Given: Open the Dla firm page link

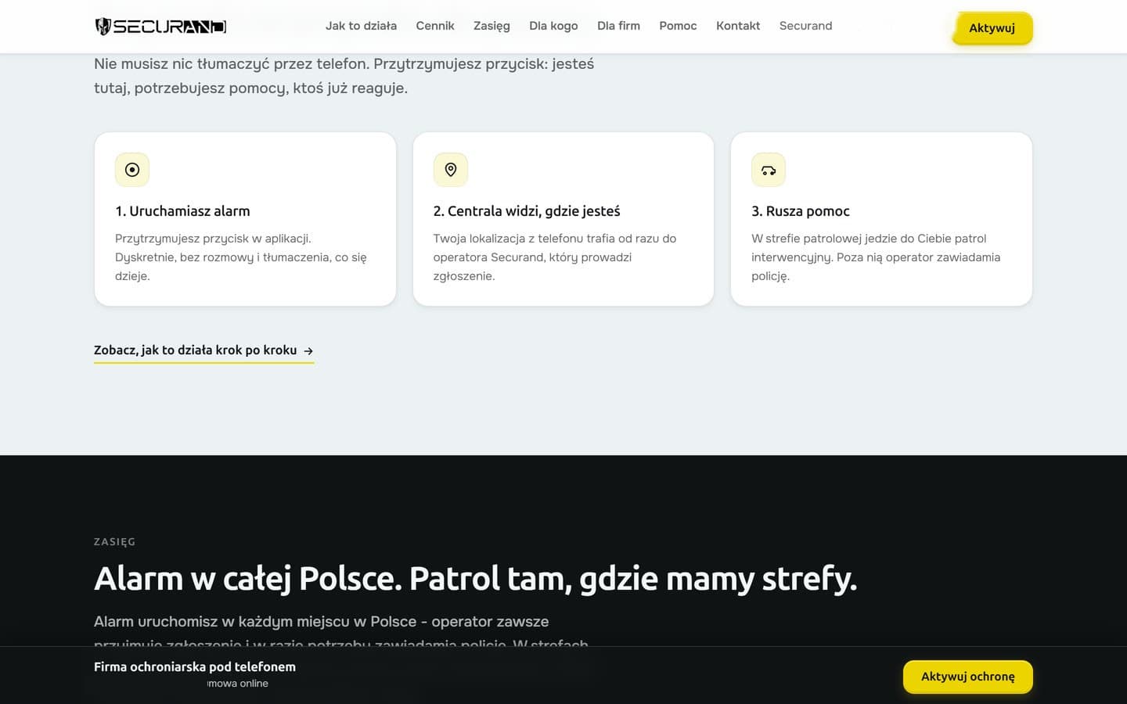Looking at the screenshot, I should 618,26.
